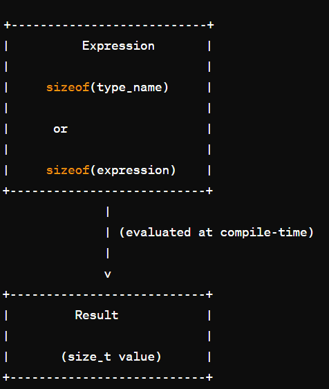Screen dimensions: 329x389
Task: Click the vertical connector bar beside 'evaluated'
Action: pos(108,232)
